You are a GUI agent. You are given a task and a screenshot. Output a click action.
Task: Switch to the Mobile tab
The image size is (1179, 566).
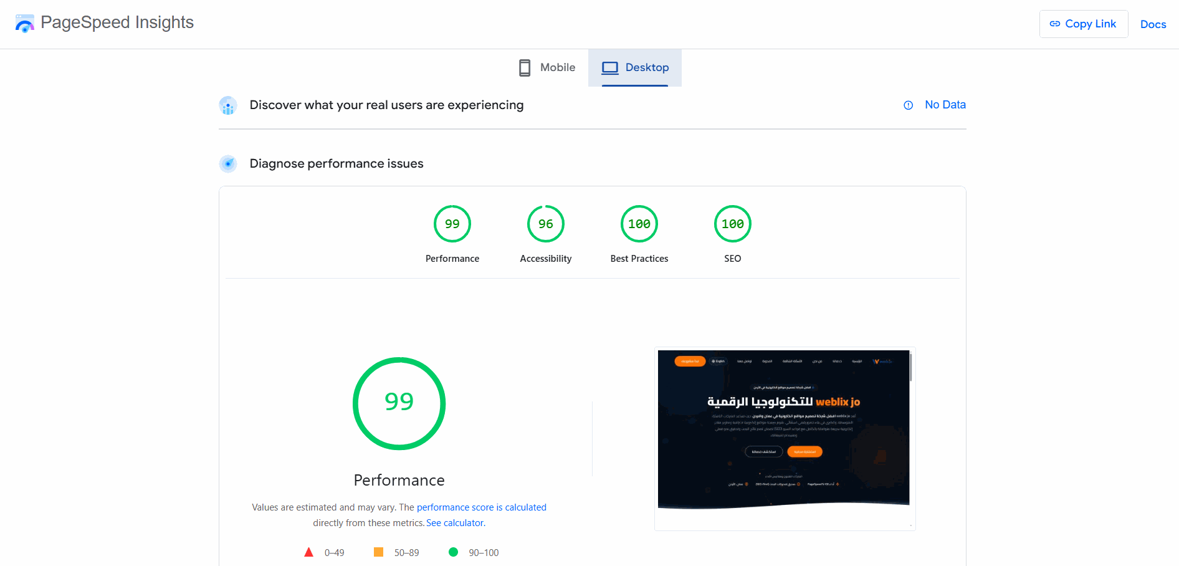(547, 67)
